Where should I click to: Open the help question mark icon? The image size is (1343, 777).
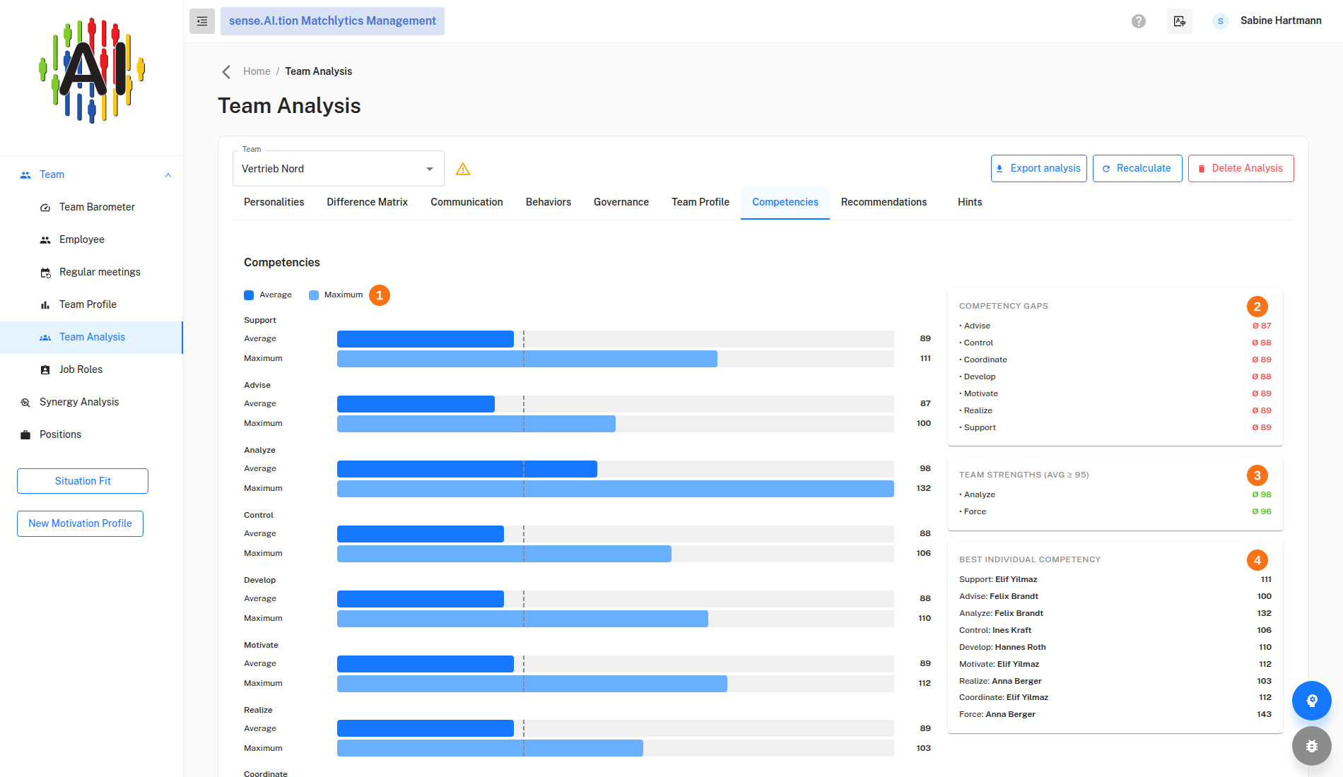click(x=1139, y=21)
